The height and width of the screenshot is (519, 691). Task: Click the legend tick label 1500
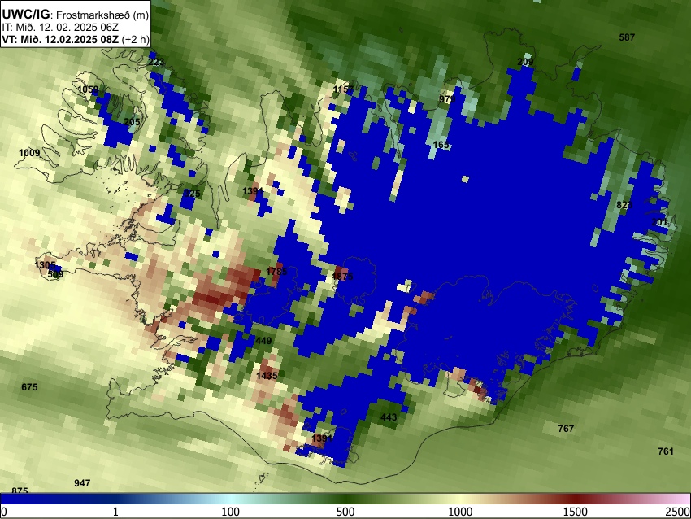576,512
